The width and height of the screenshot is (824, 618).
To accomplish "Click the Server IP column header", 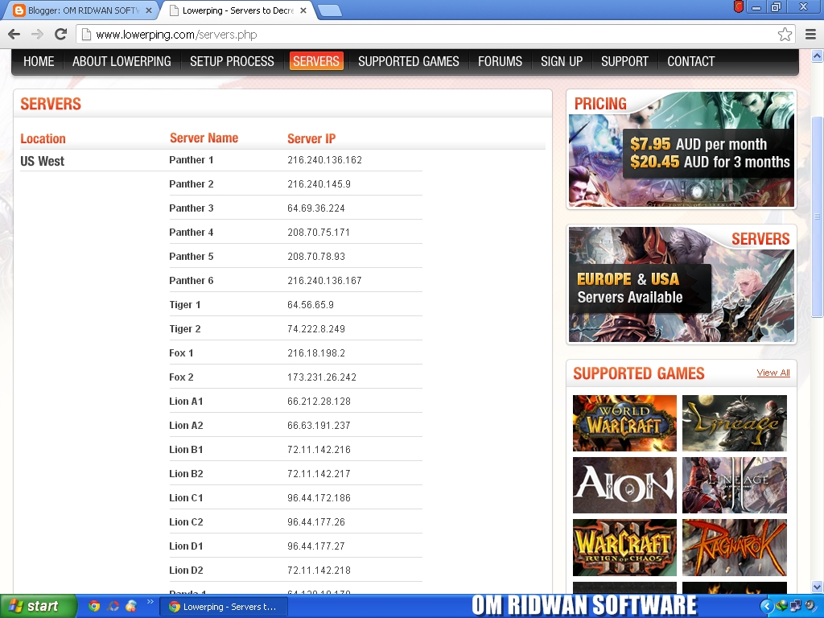I will [x=311, y=138].
